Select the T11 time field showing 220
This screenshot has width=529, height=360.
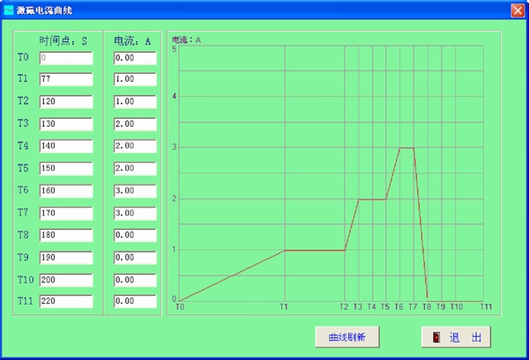[x=65, y=301]
